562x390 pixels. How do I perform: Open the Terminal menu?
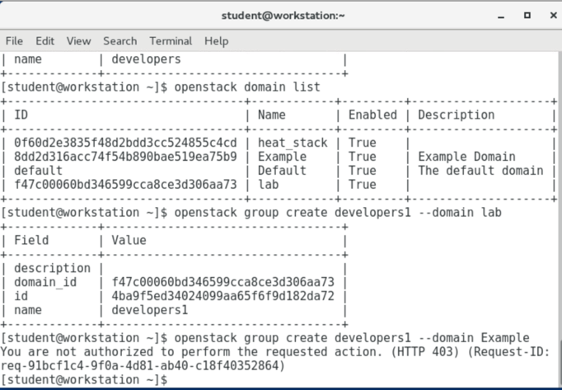(x=171, y=40)
